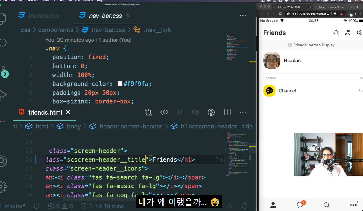The height and width of the screenshot is (211, 363).
Task: Open Source Control view with badge 3
Action: tap(4, 72)
